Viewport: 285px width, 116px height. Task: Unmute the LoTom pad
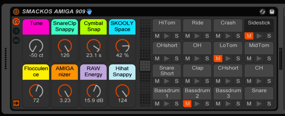(218, 58)
